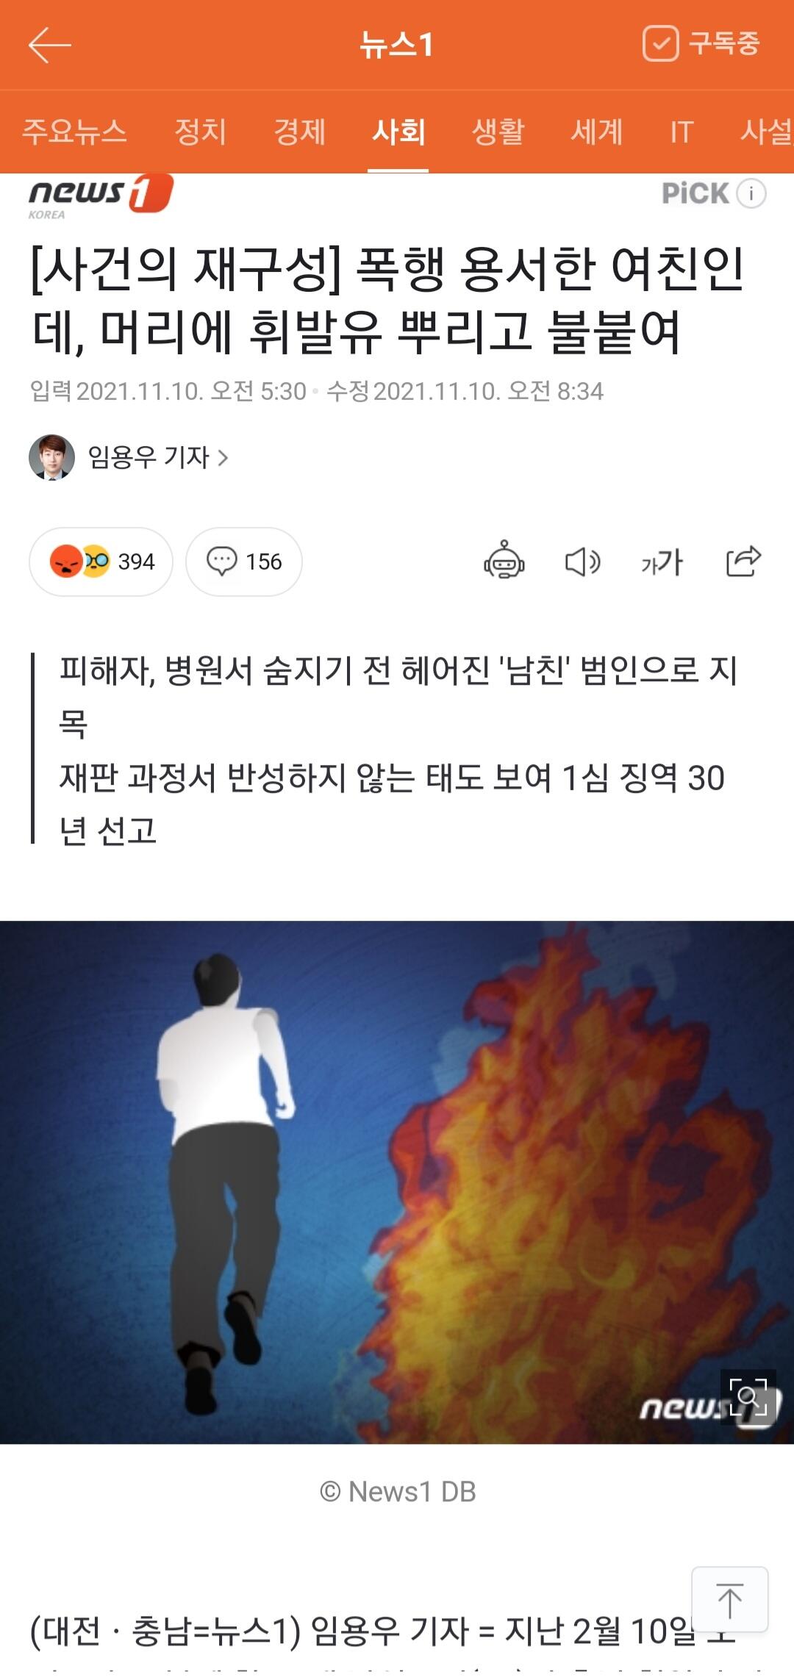
Task: Open the reactions button showing 394
Action: (101, 561)
